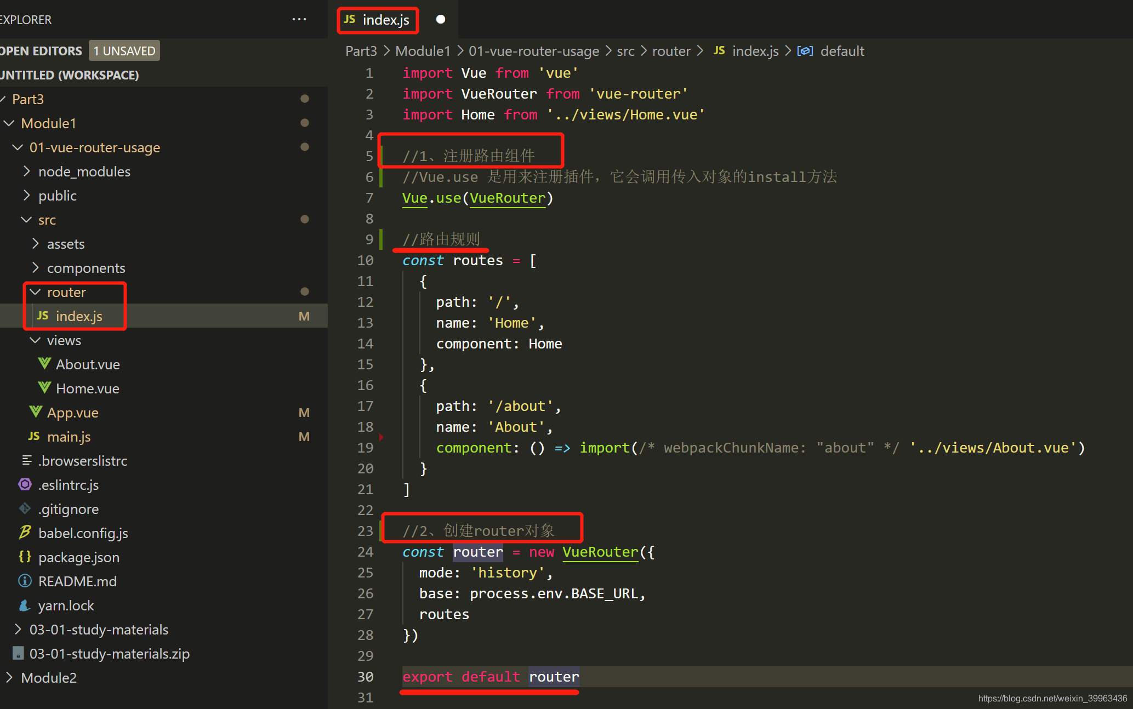Click the UNTITLED (WORKSPACE) section header
Screen dimensions: 1133x709
click(x=69, y=75)
